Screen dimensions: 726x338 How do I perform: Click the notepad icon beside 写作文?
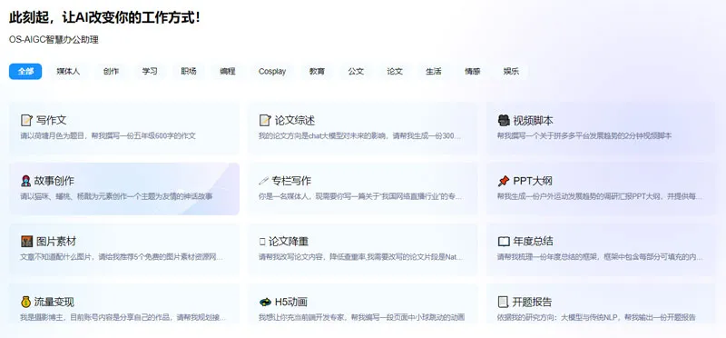[26, 121]
